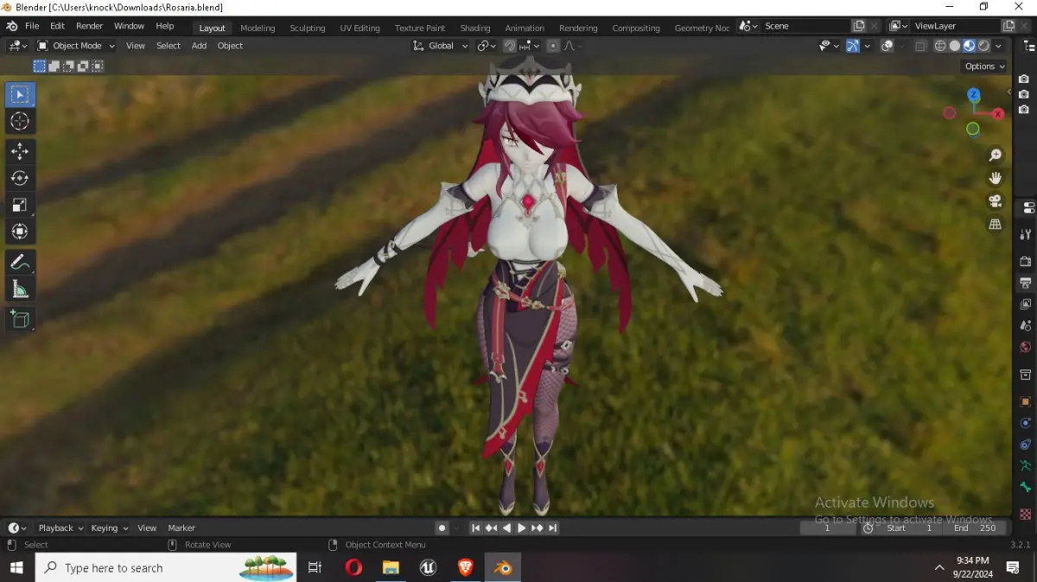Click the Blender logo menu icon

pyautogui.click(x=11, y=27)
